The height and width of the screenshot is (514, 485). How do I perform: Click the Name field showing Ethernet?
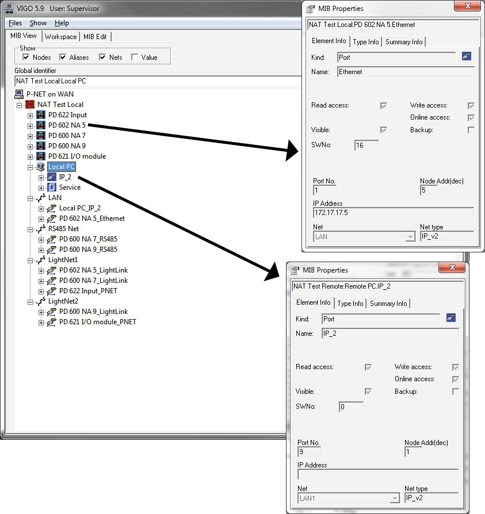(406, 72)
